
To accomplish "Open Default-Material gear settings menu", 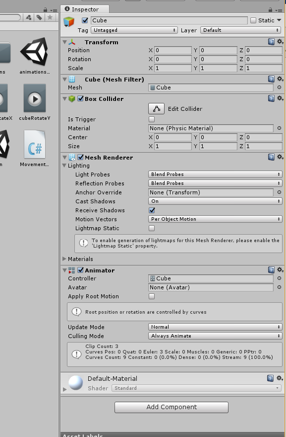I will pyautogui.click(x=280, y=378).
